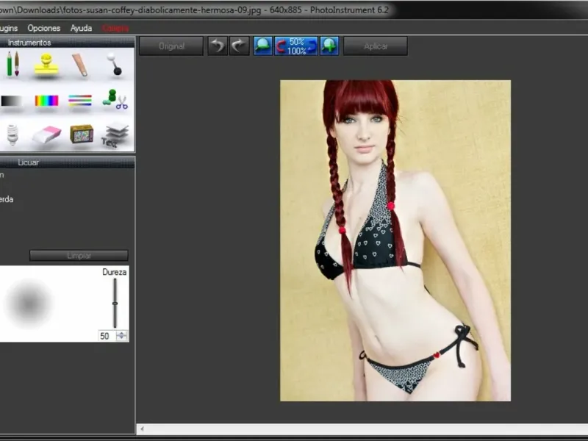Open the TV noise tool
The height and width of the screenshot is (441, 588).
[81, 134]
